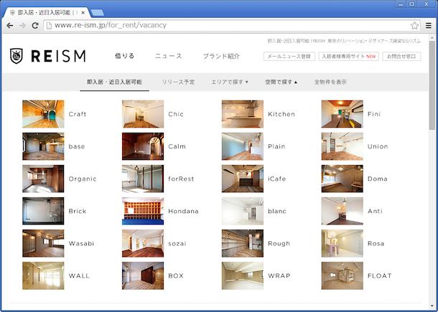Open the FLOAT room thumbnail
This screenshot has height=312, width=438.
343,275
